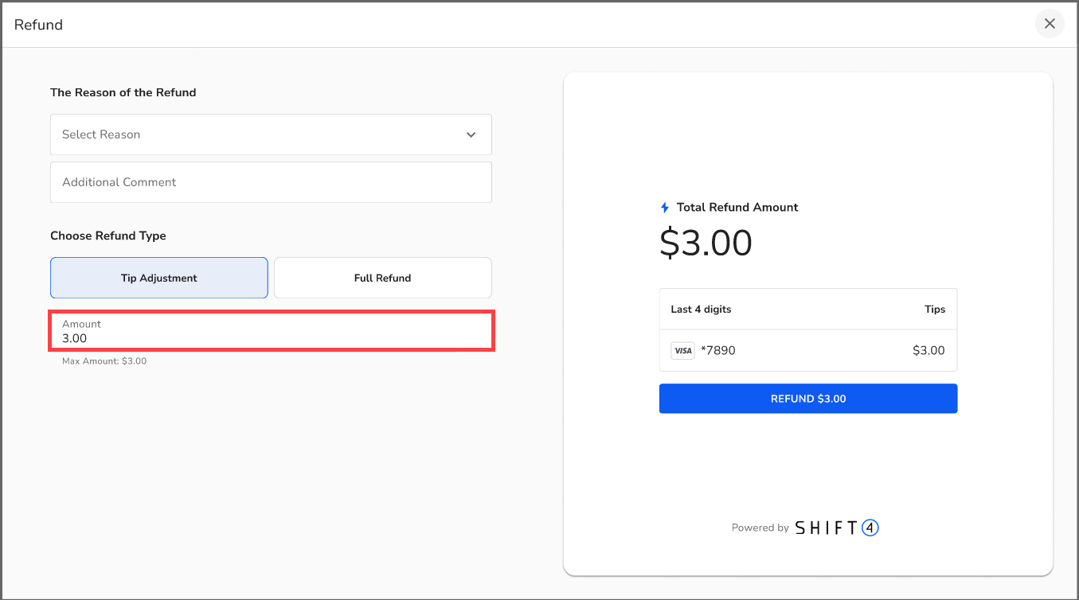Click the large $3.00 total amount

pyautogui.click(x=706, y=244)
